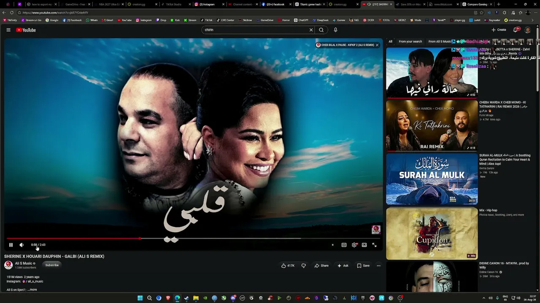Go back in browser history

pos(4,13)
